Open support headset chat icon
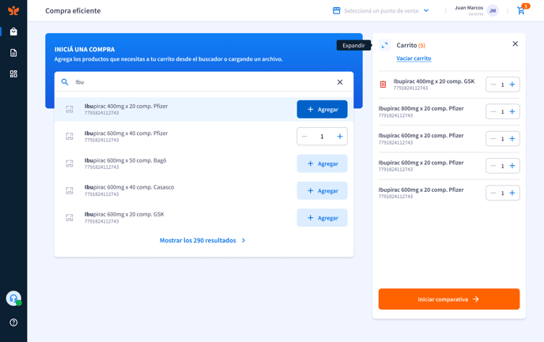This screenshot has width=544, height=342. (13, 299)
